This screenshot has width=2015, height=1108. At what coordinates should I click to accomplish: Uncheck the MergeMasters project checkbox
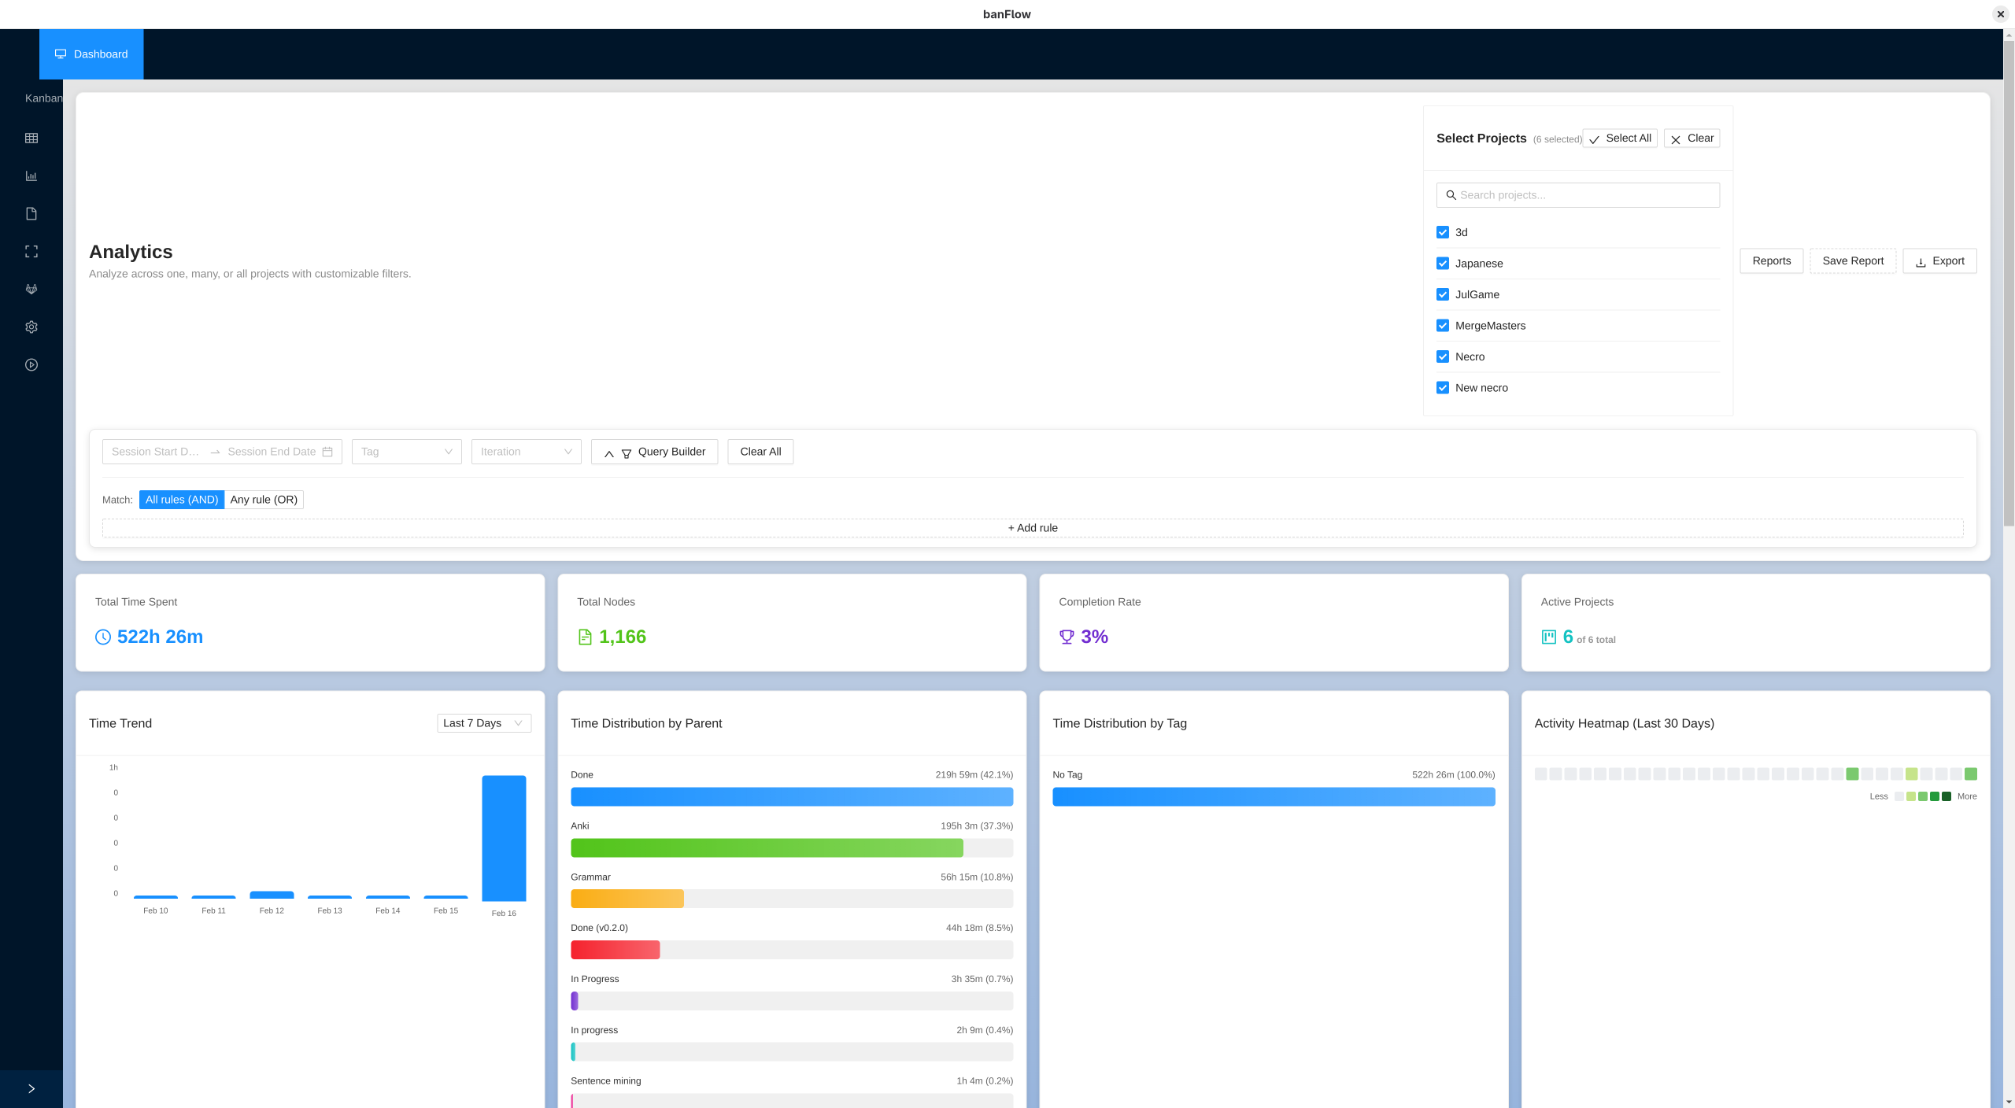(1443, 326)
